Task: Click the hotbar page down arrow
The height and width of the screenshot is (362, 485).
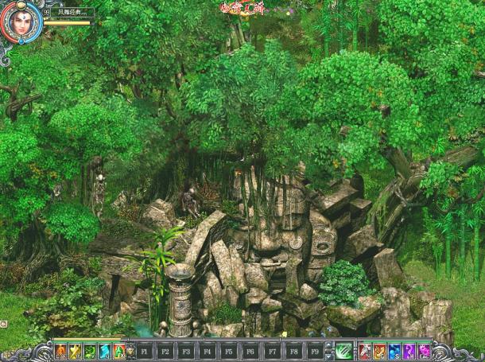Action: [x=329, y=357]
